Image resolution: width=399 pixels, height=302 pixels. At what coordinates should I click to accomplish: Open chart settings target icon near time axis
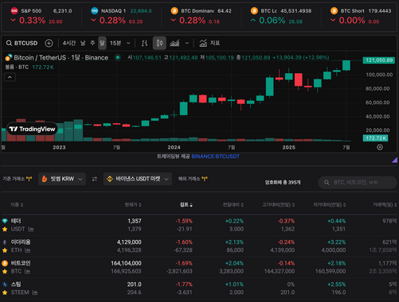point(380,147)
